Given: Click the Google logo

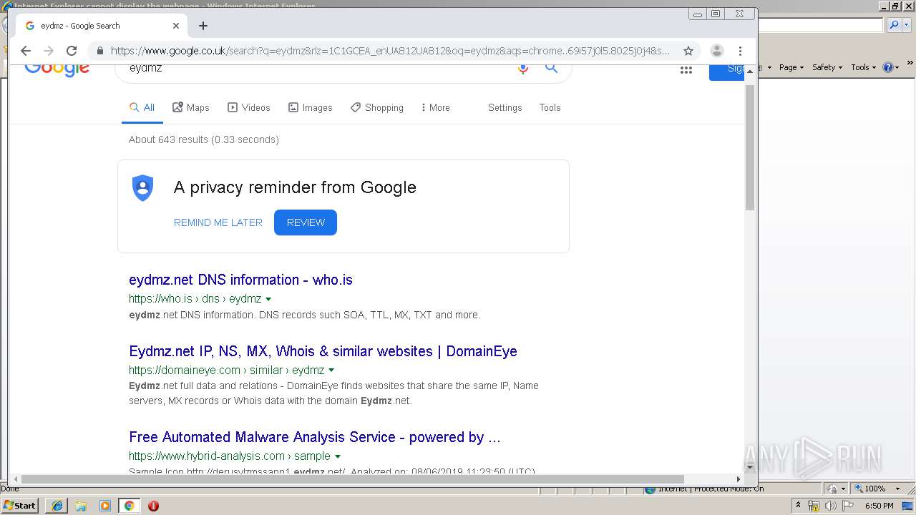Looking at the screenshot, I should click(57, 70).
